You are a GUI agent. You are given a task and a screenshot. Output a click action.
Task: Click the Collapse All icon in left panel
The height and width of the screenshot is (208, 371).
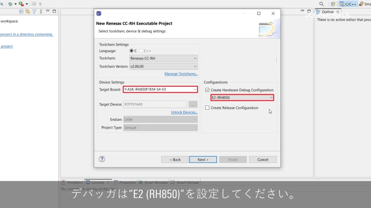(x=21, y=12)
